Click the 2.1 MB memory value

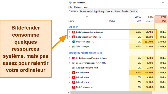tap(150, 68)
